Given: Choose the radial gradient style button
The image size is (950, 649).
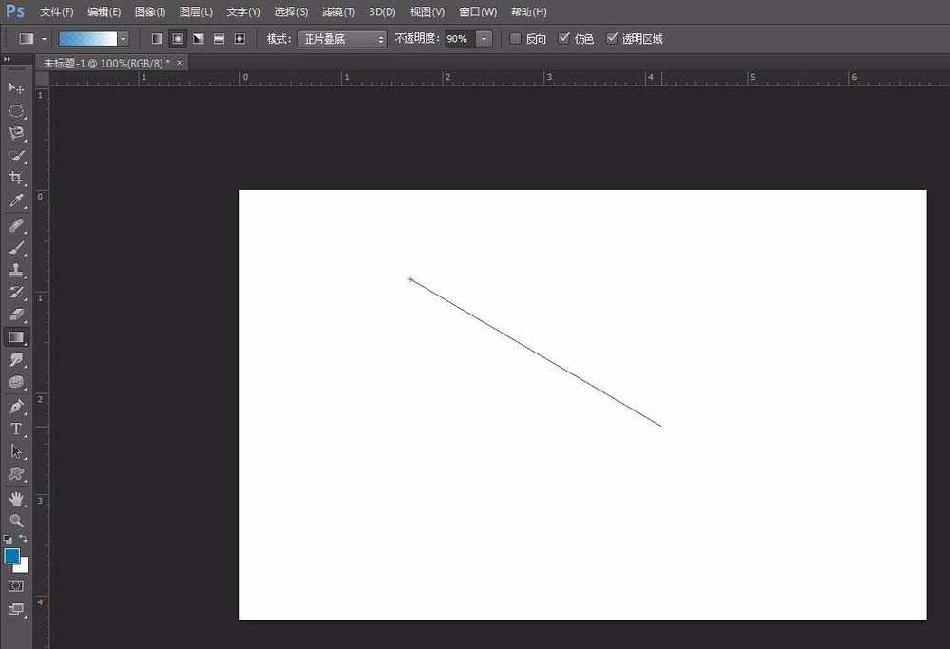Looking at the screenshot, I should pyautogui.click(x=178, y=39).
